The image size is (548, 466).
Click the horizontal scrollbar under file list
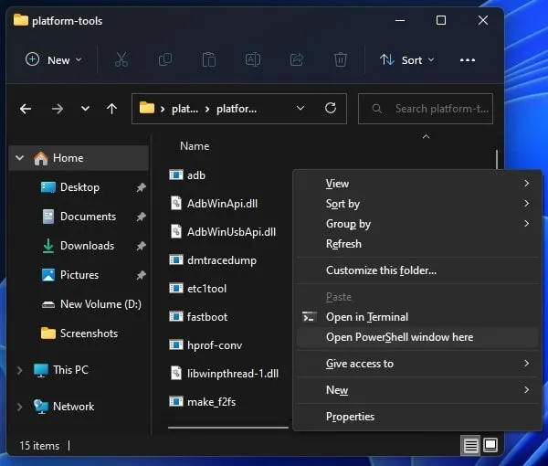228,428
